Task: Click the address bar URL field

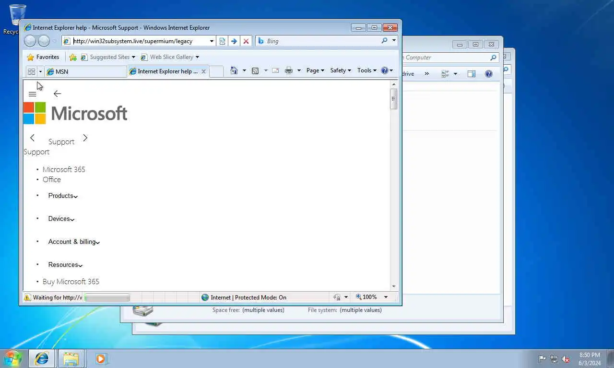Action: point(140,41)
